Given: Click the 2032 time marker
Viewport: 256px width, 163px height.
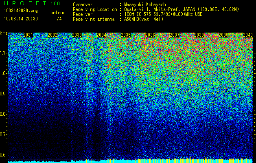Looking at the screenshot, I should [53, 35].
